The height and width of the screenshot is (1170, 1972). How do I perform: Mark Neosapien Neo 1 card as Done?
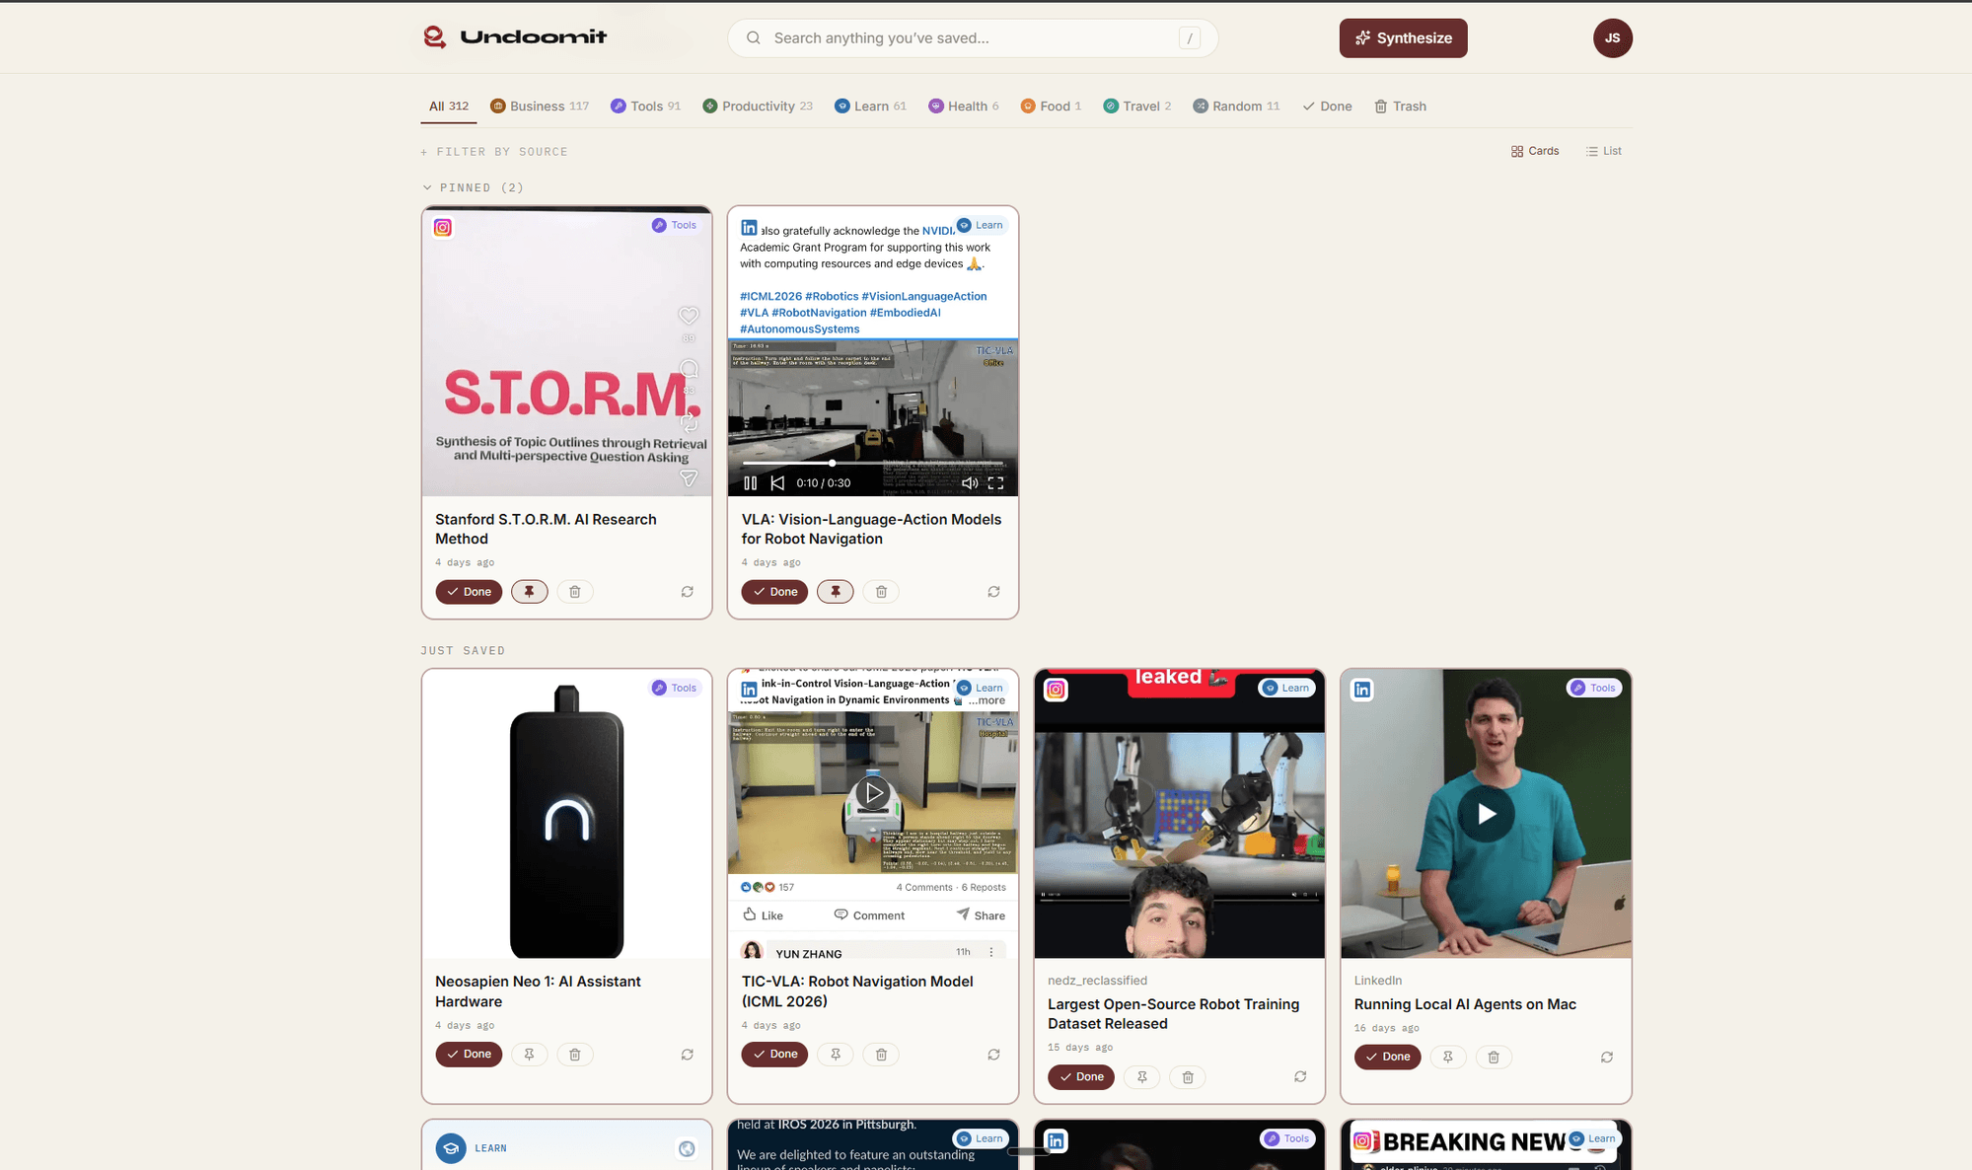469,1055
